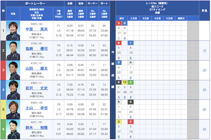
Task: Click red race number 5 cell for lane 6
Action: (131, 122)
